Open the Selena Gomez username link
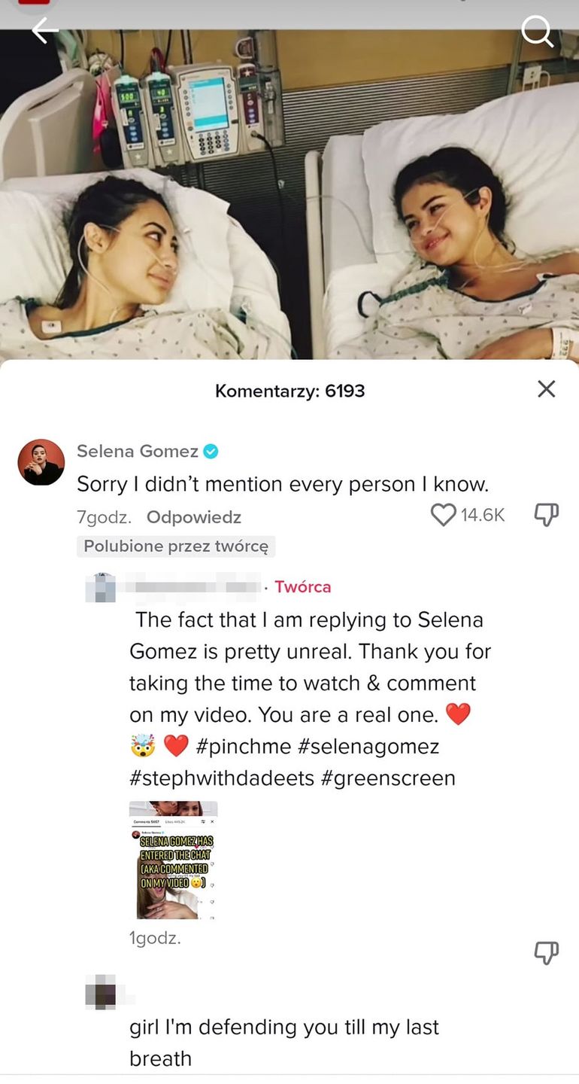 (137, 451)
